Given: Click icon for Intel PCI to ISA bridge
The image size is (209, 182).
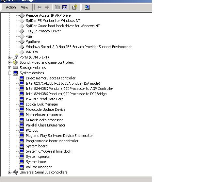Looking at the screenshot, I should 22,83.
